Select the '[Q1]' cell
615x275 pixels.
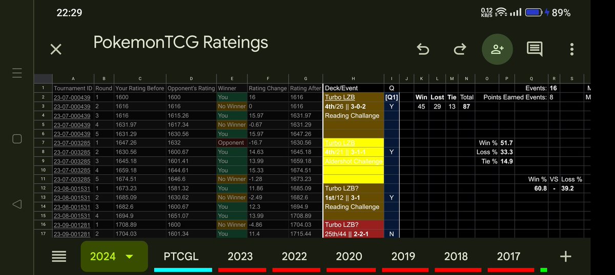pos(391,97)
